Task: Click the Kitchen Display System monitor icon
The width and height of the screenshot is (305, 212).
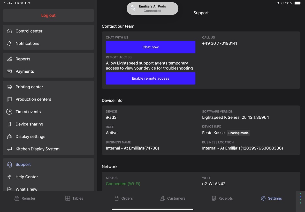Action: [x=9, y=149]
